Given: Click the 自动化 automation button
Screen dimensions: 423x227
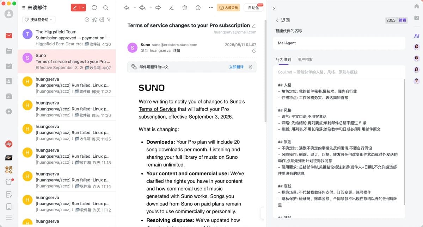Looking at the screenshot, I should pos(254,8).
